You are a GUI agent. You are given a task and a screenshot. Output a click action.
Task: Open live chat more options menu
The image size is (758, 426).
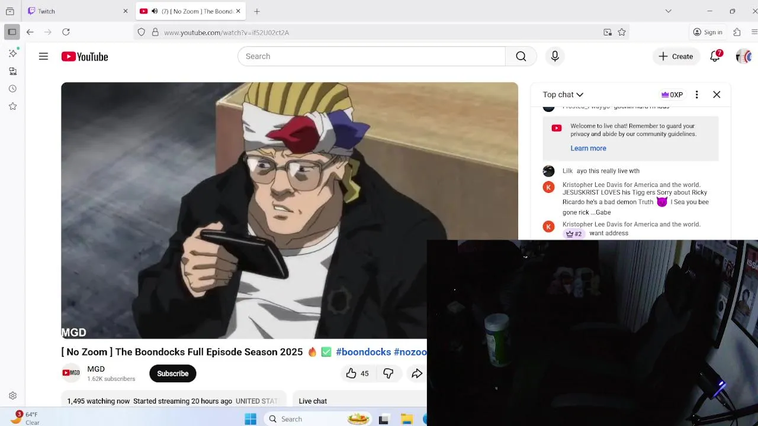coord(696,95)
